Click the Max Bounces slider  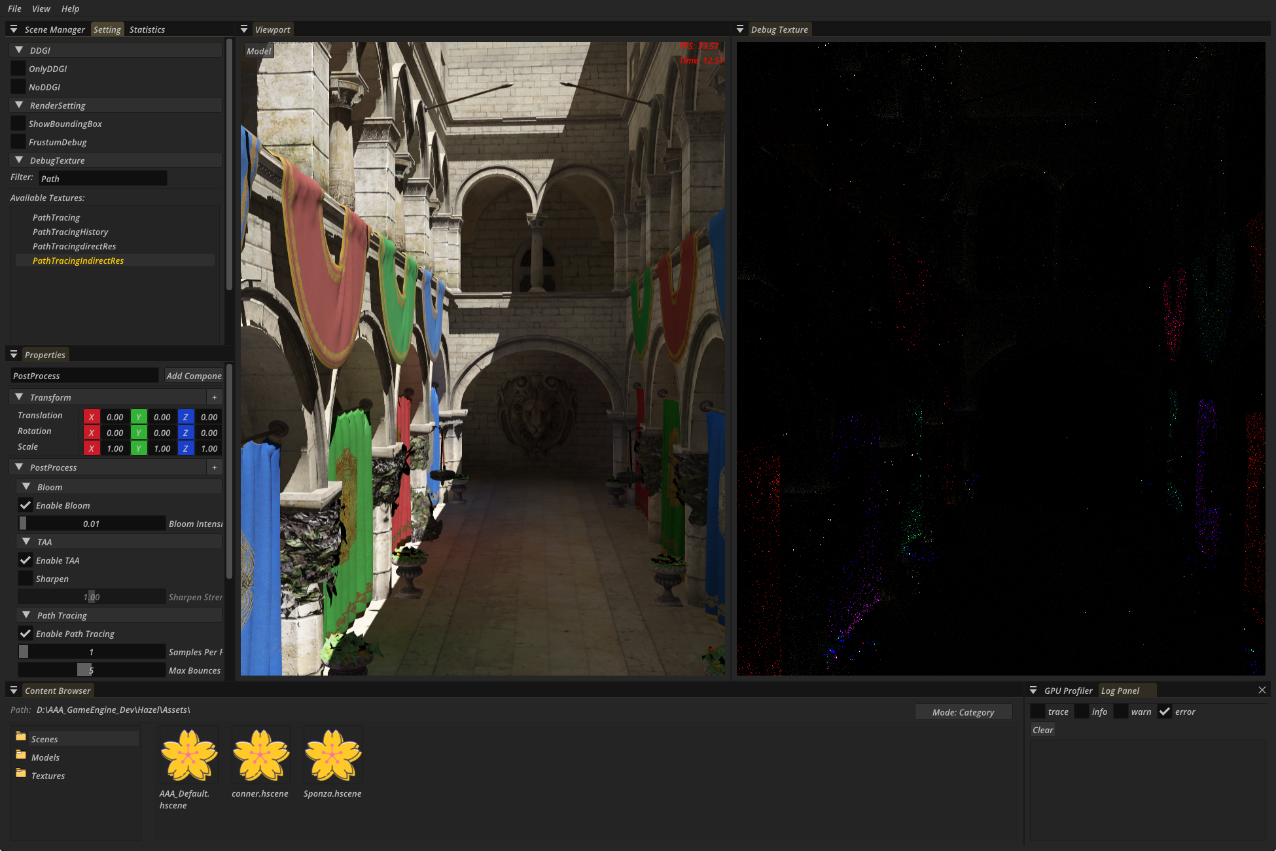[92, 670]
